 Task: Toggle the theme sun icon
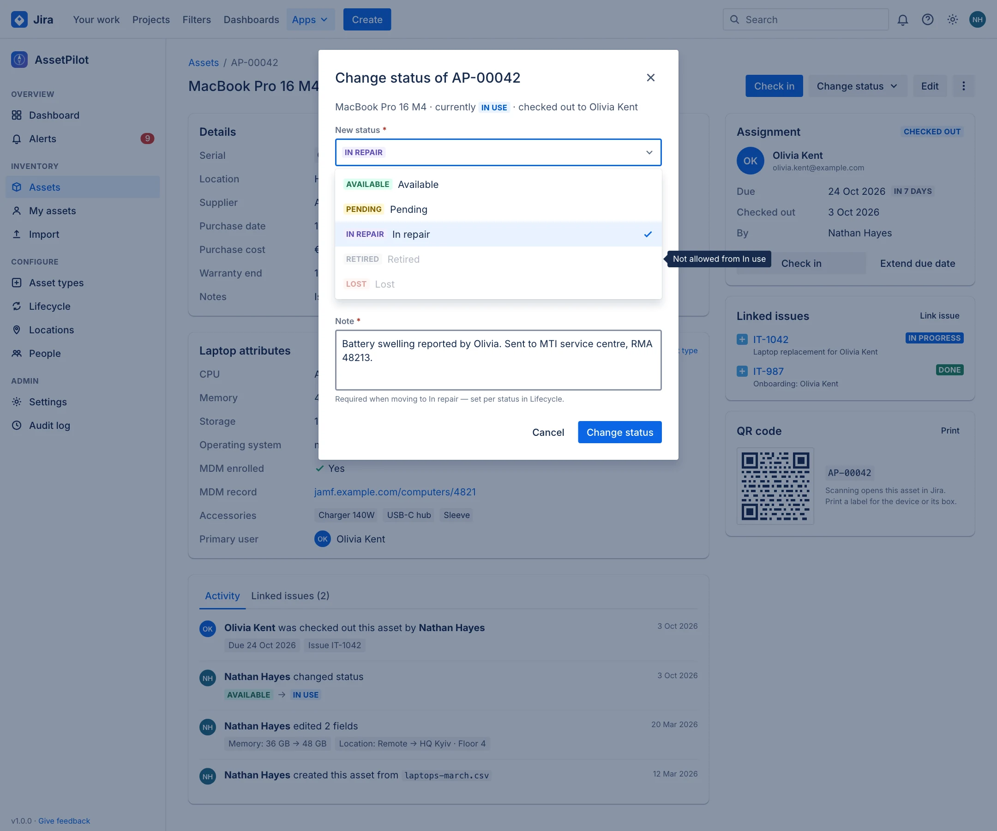952,19
